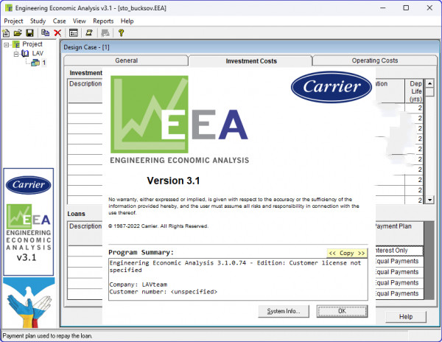Save the project with the floppy disk icon
This screenshot has width=442, height=342.
pyautogui.click(x=29, y=33)
